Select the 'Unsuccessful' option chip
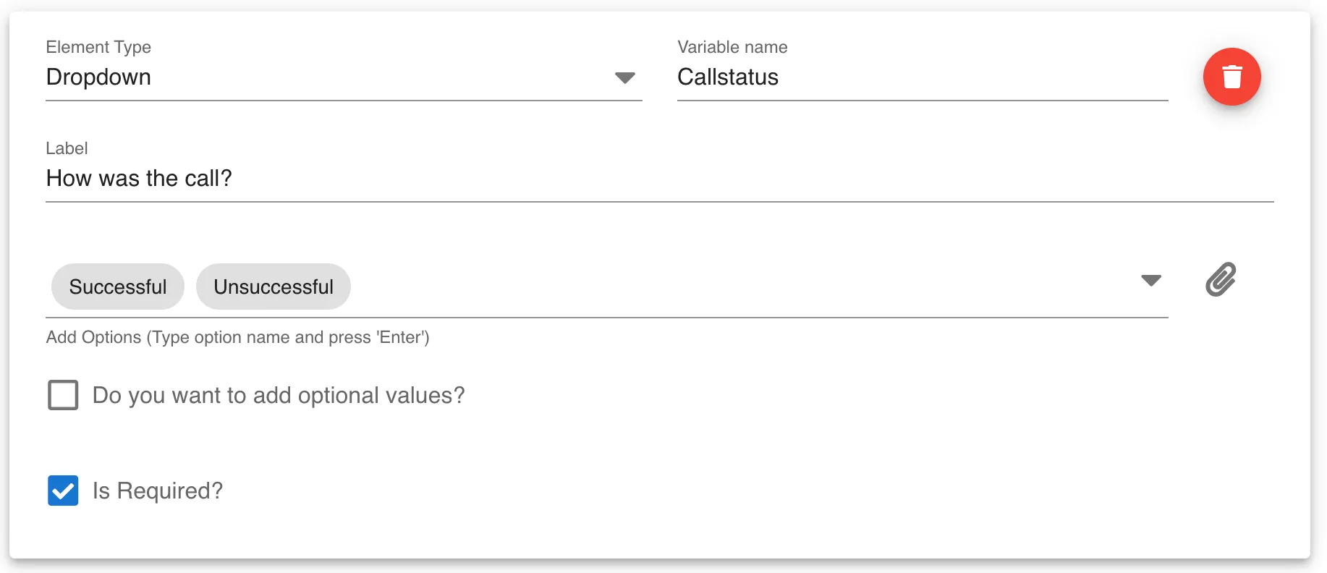 click(274, 286)
